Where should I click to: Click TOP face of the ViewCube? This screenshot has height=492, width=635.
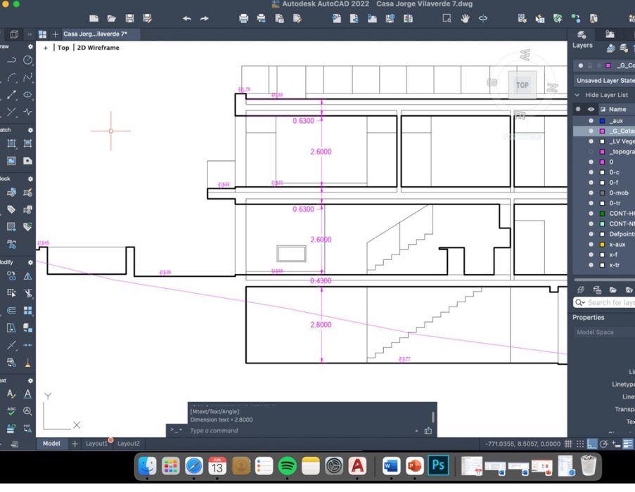[x=522, y=85]
